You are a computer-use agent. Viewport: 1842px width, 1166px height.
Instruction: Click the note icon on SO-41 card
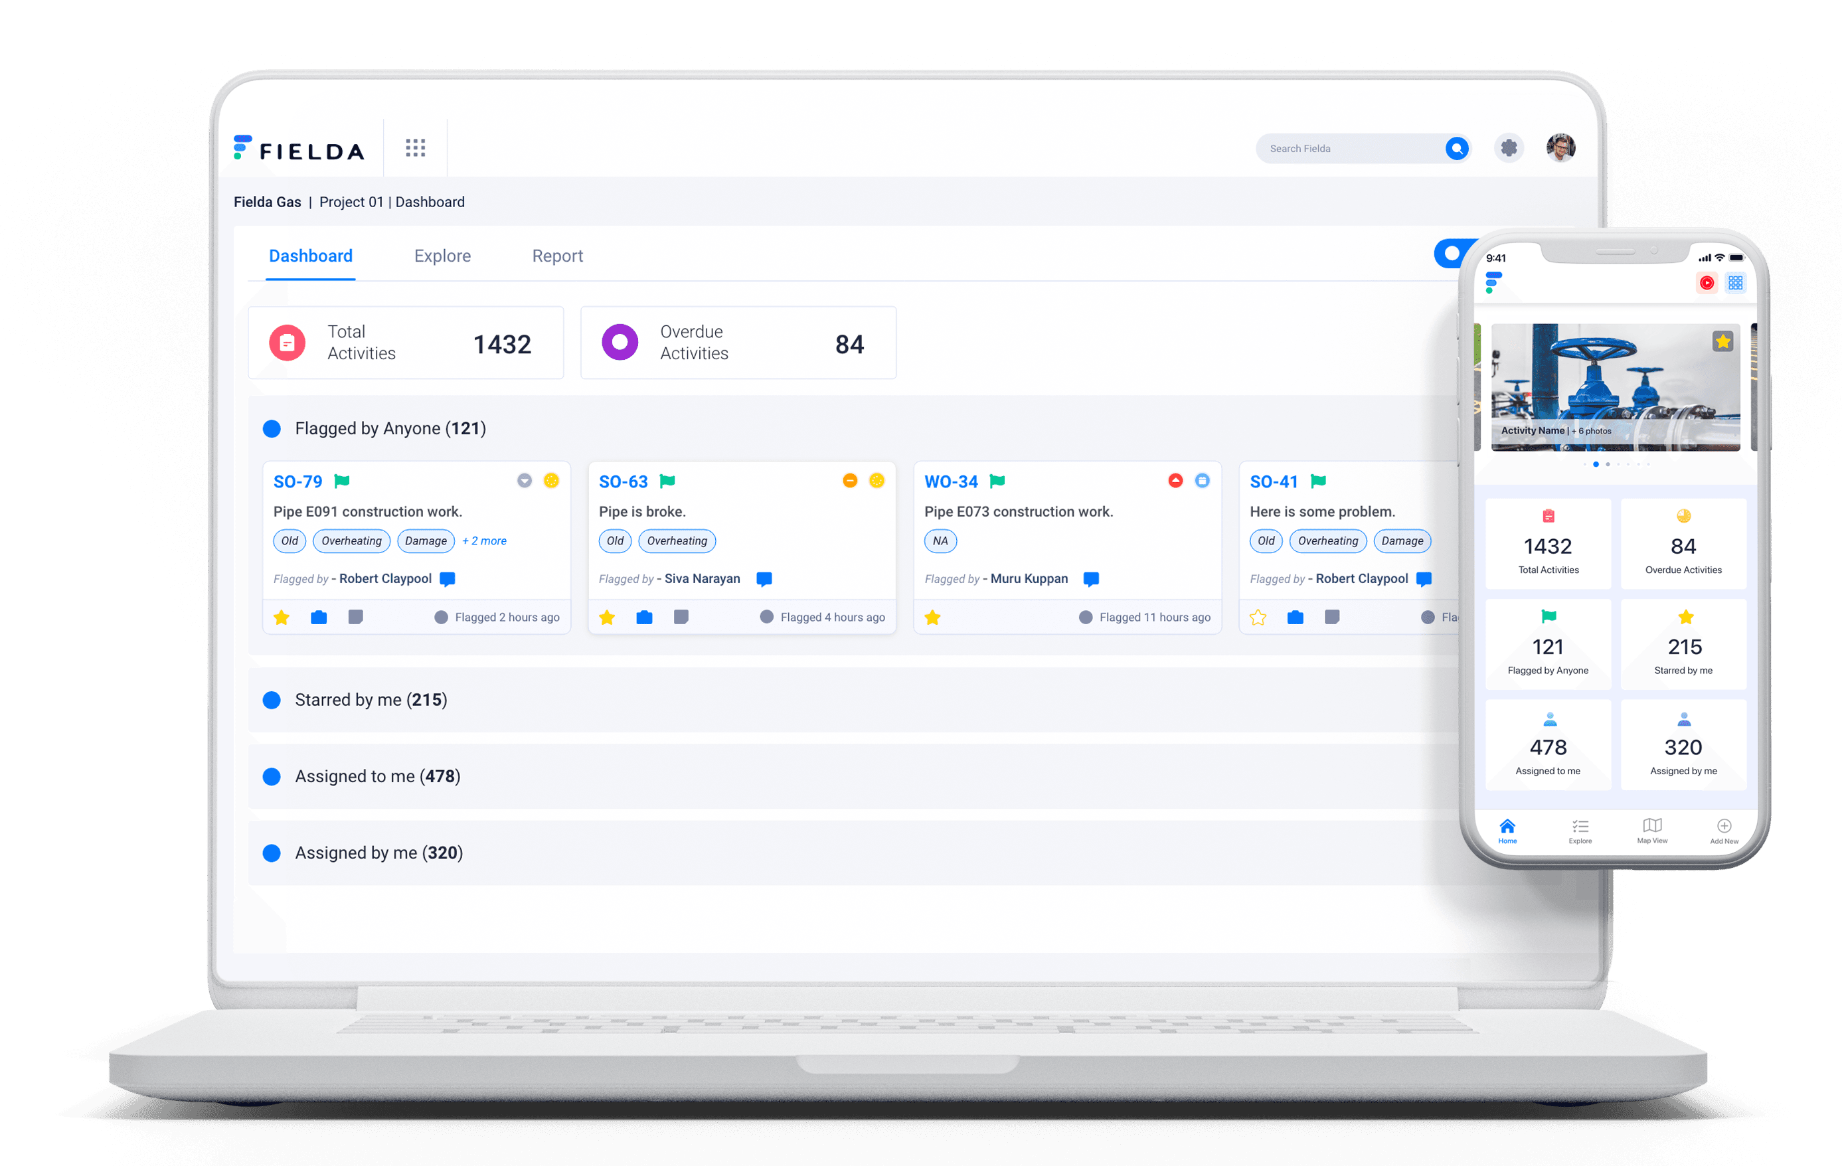point(1332,618)
